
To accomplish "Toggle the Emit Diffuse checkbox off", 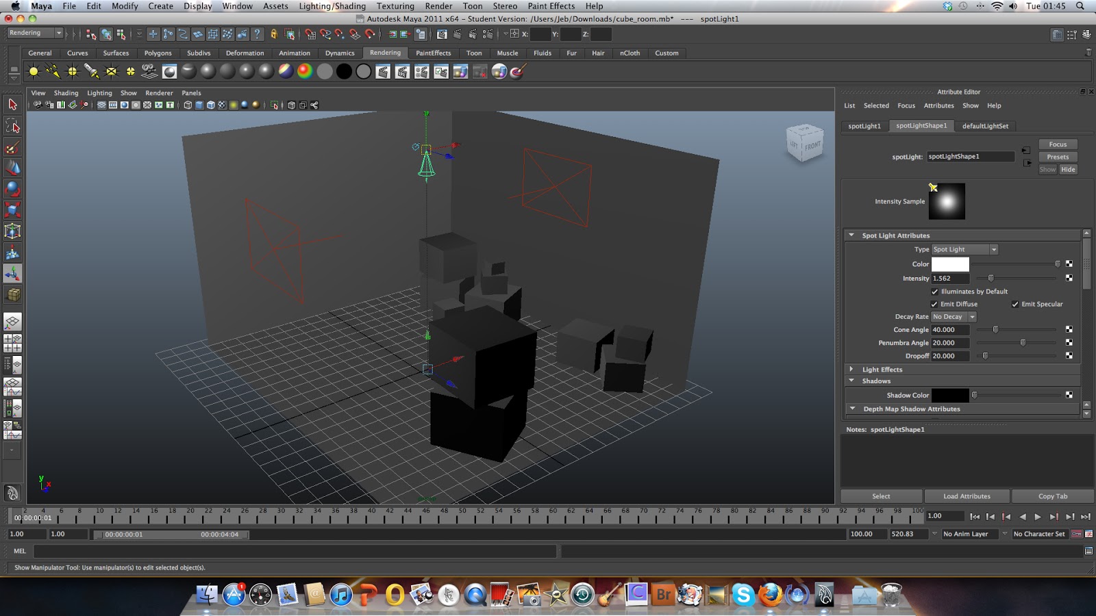I will pyautogui.click(x=935, y=304).
